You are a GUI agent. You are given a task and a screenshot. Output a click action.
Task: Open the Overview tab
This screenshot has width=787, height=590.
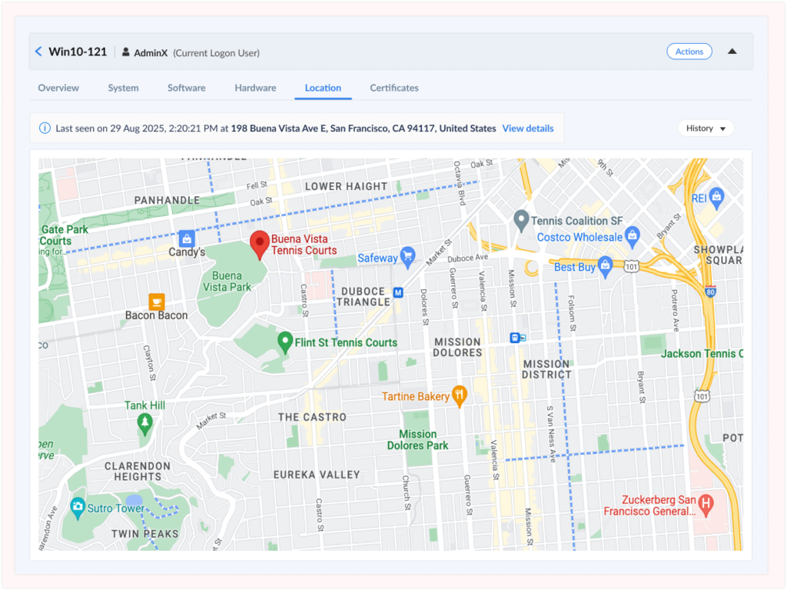(58, 88)
